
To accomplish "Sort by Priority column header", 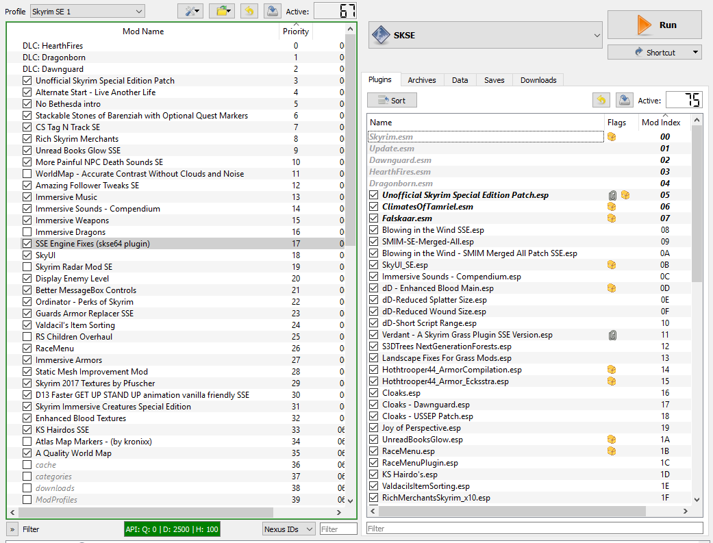I will click(296, 31).
